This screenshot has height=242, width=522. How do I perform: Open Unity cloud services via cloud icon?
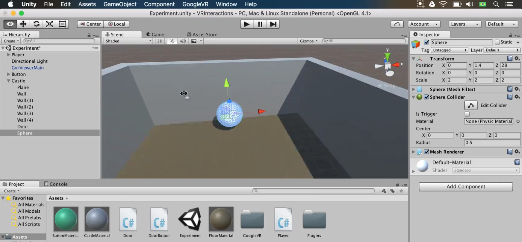click(397, 24)
